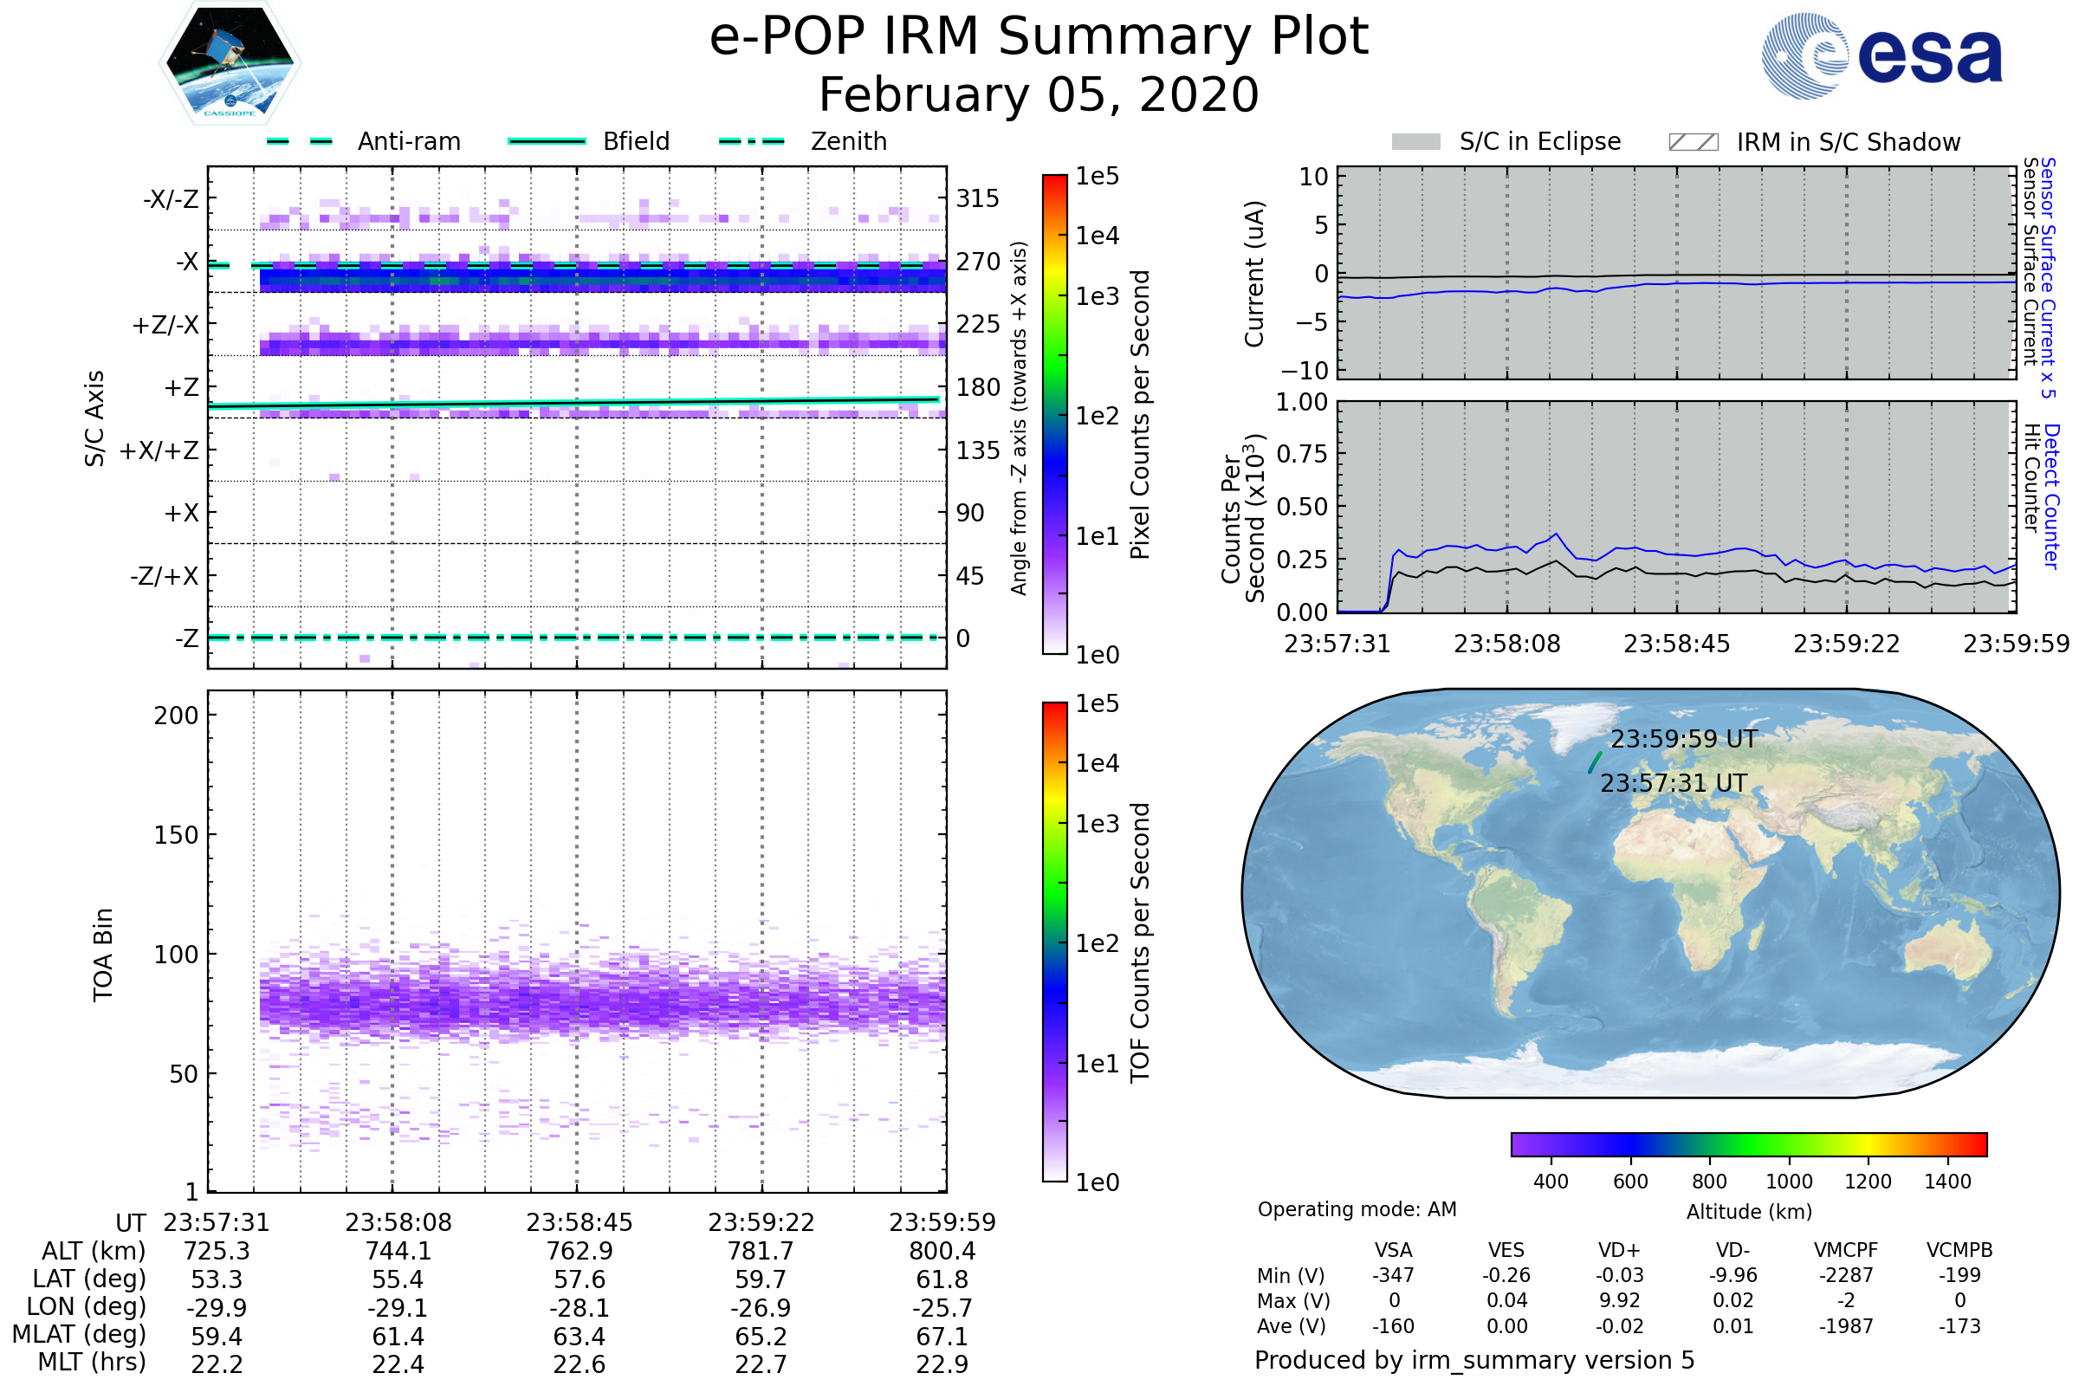
Task: Click the Zenith dash-dot legend marker
Action: [x=752, y=141]
